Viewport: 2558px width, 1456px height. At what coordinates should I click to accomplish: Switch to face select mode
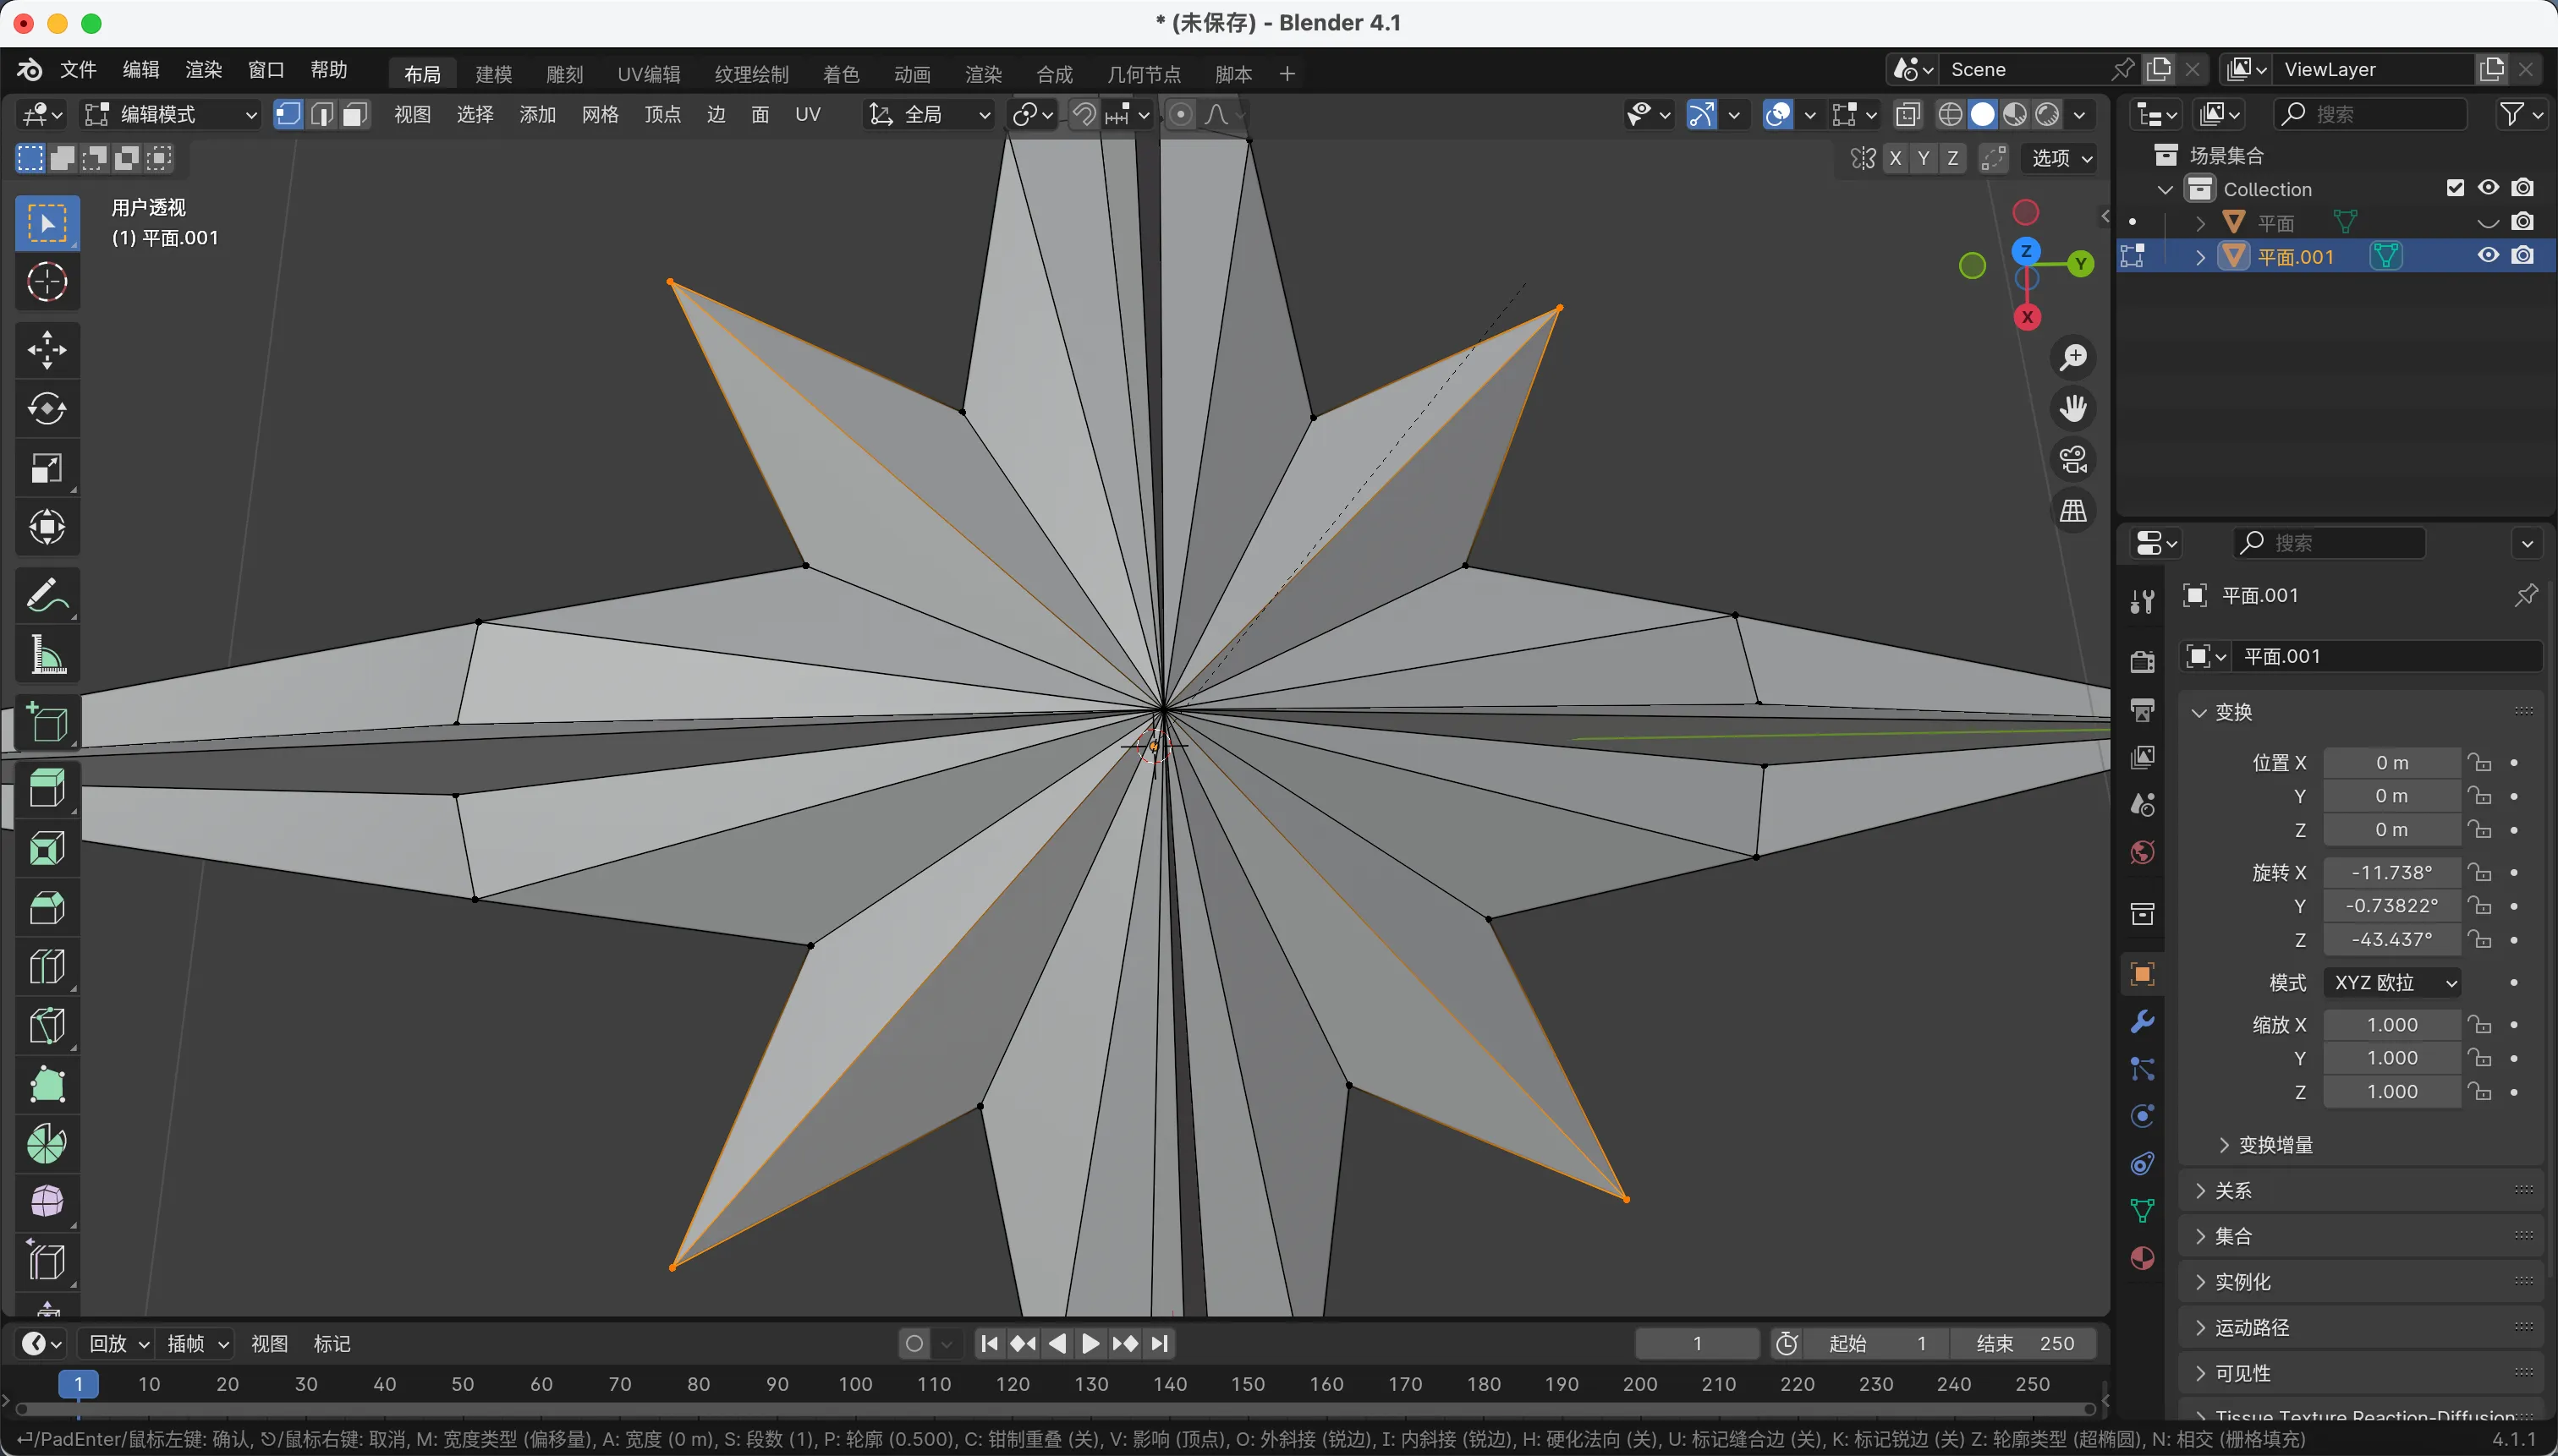(354, 114)
